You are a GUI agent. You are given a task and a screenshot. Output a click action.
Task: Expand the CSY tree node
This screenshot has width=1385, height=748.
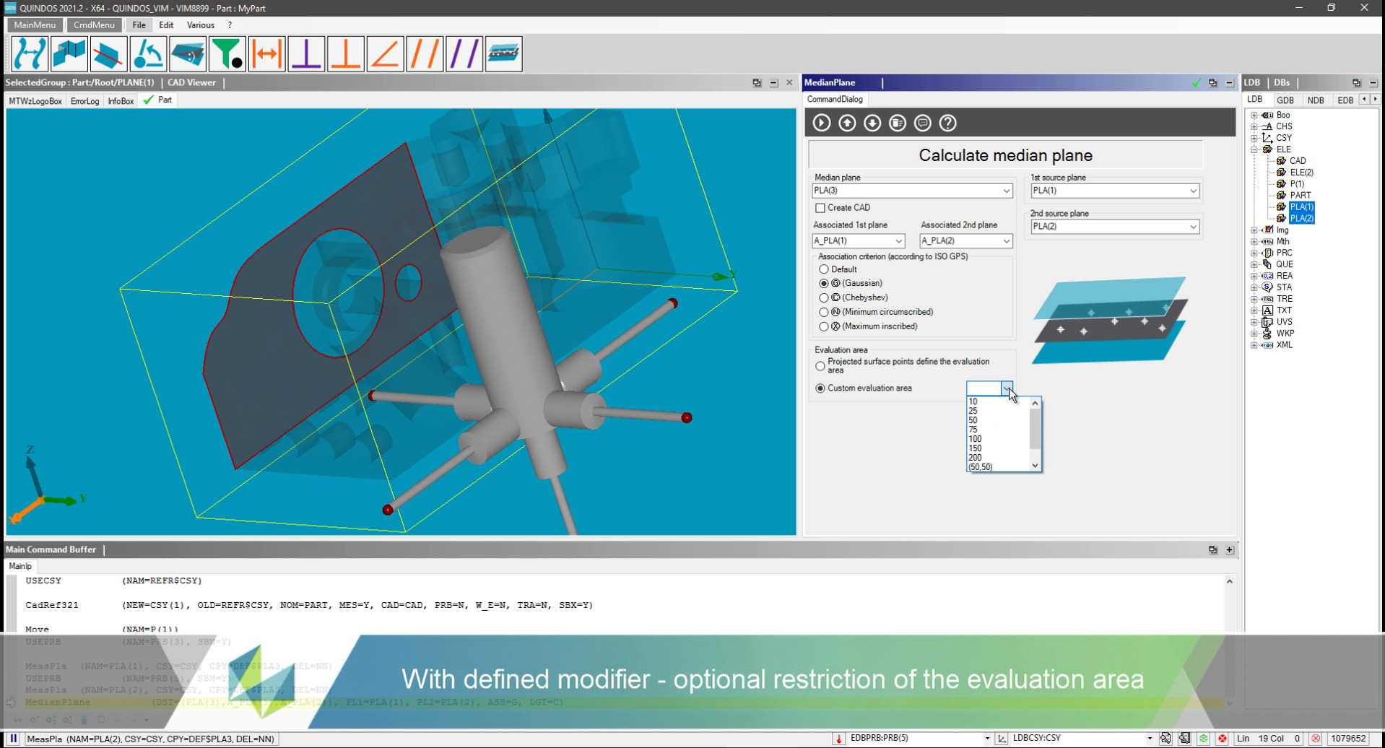pyautogui.click(x=1254, y=138)
